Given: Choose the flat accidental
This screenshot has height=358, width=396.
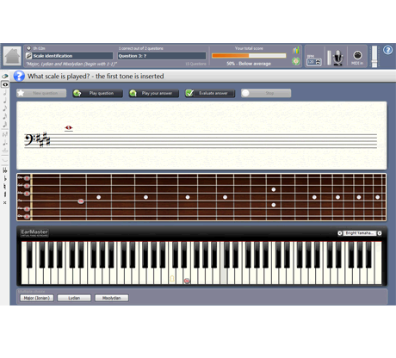Looking at the screenshot, I should (x=5, y=178).
